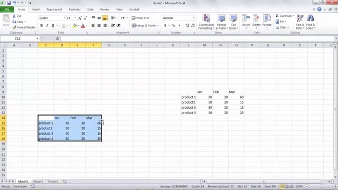Click the Insert Function fx icon
Image resolution: width=338 pixels, height=190 pixels.
[x=58, y=39]
